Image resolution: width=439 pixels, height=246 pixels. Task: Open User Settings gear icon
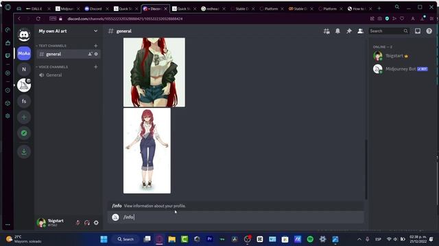[96, 223]
